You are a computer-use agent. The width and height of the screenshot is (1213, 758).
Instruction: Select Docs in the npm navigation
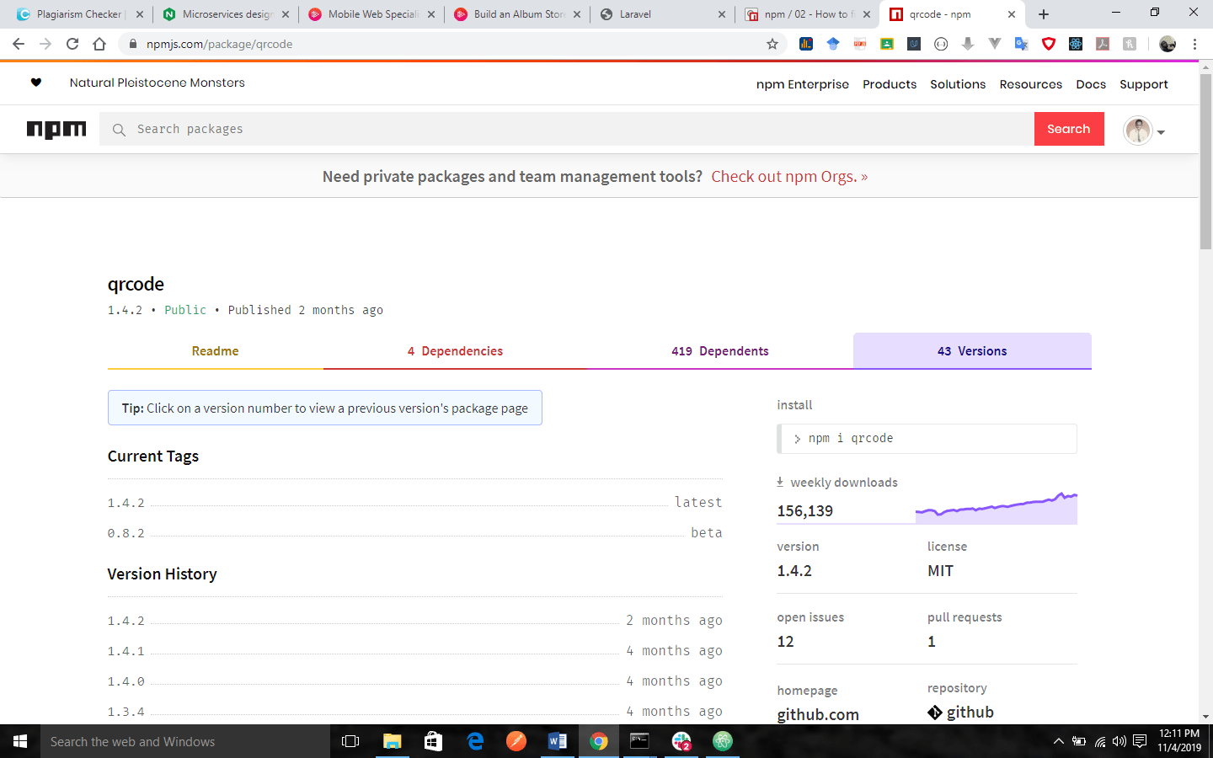(1091, 83)
